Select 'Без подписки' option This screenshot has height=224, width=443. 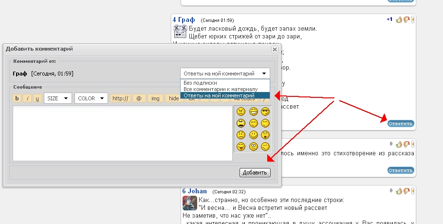(225, 83)
